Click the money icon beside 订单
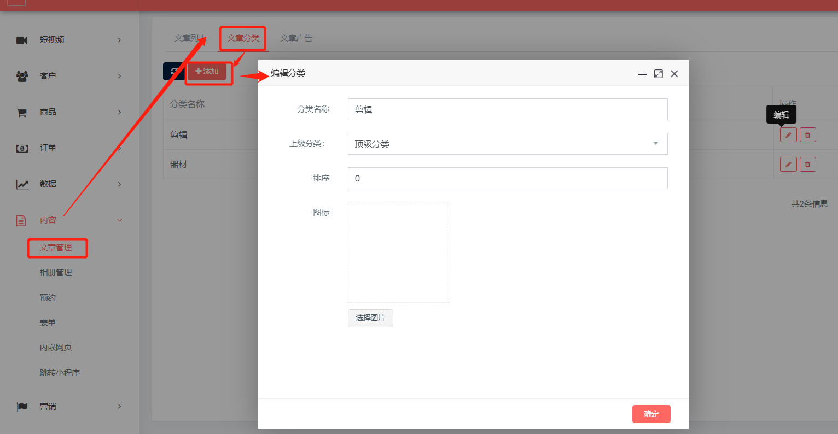The width and height of the screenshot is (838, 434). pyautogui.click(x=22, y=148)
